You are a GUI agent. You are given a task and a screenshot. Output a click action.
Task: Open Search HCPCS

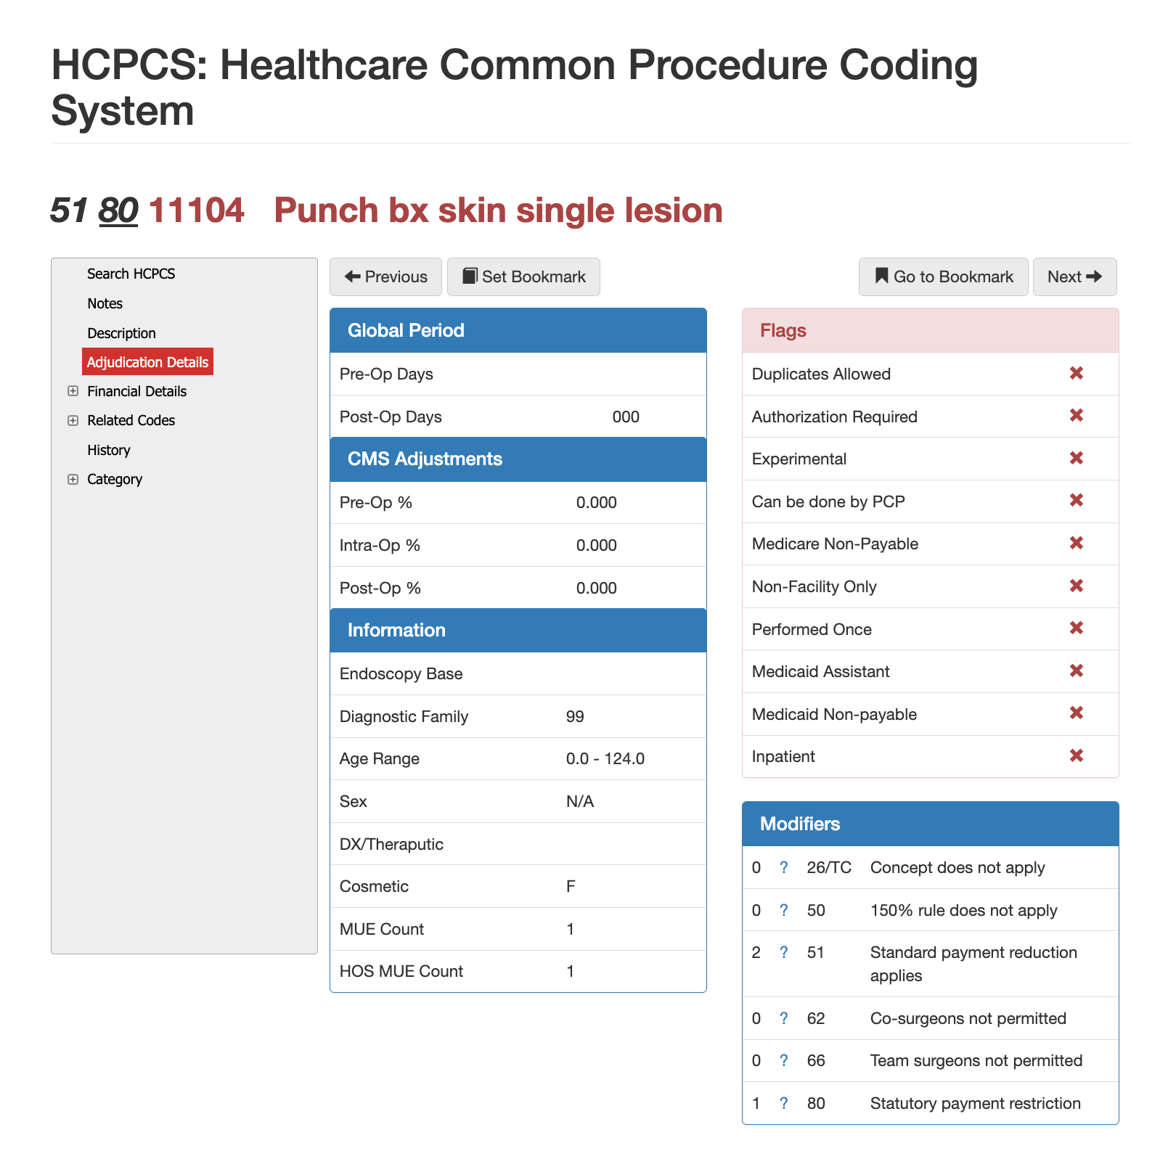(x=131, y=274)
